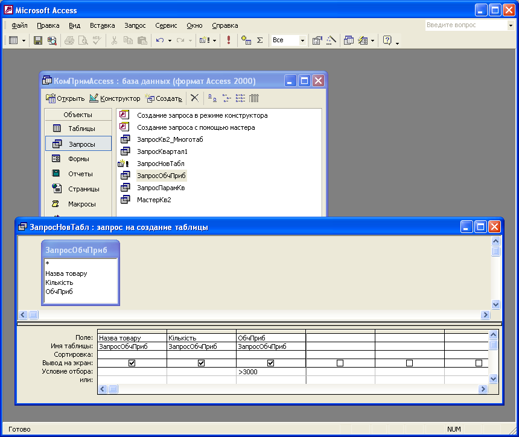Open the Вставка menu

tap(102, 25)
